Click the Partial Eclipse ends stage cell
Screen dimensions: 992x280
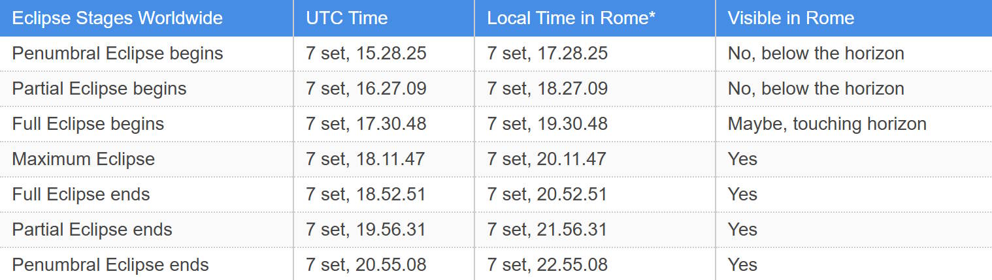pyautogui.click(x=92, y=230)
